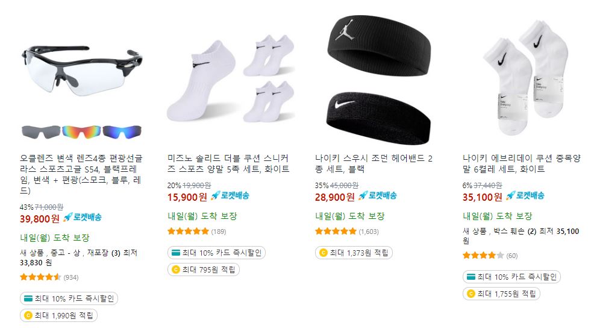Open the 나이키 에브리데이 쿠션 중목양말 title
The image size is (594, 328).
tap(522, 163)
